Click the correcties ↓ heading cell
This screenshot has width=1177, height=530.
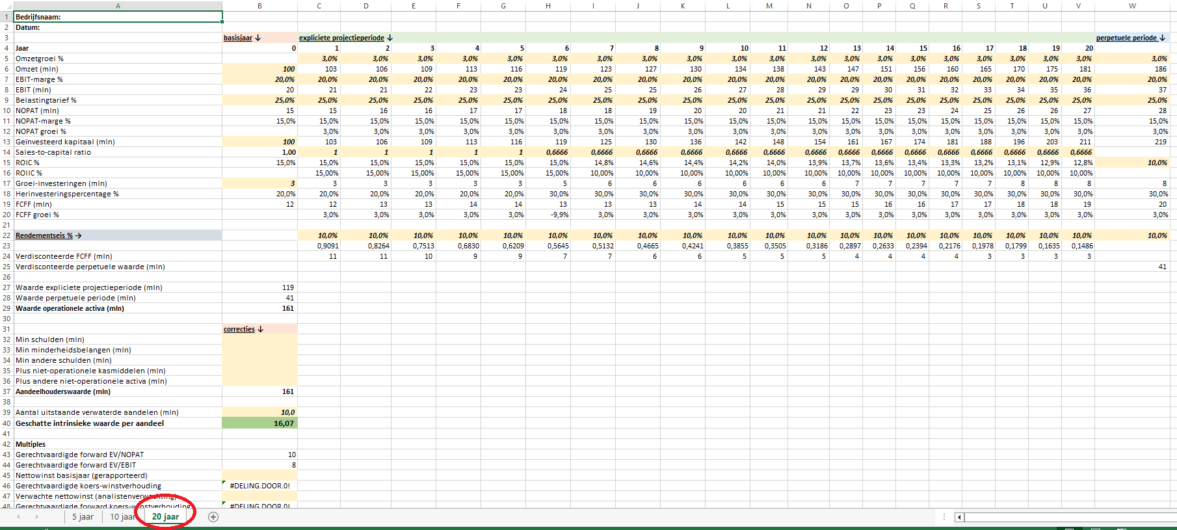coord(259,329)
